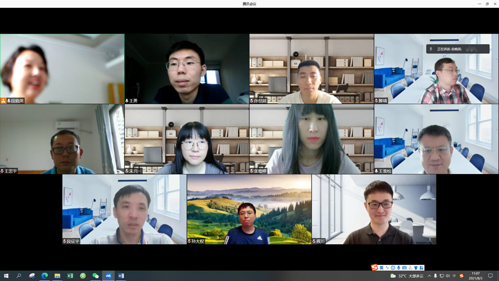
Task: Toggle Sogou Chinese/English mode labeled 英
Action: point(381,268)
